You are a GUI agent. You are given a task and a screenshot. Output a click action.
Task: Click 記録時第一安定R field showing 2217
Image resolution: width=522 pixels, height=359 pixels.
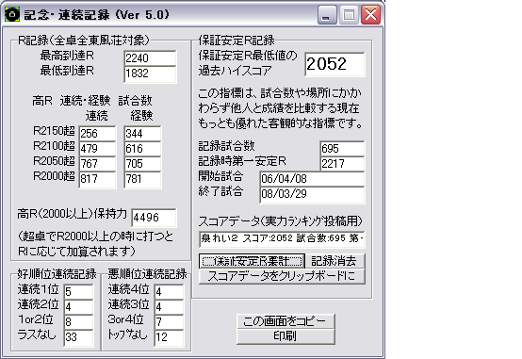tap(342, 164)
